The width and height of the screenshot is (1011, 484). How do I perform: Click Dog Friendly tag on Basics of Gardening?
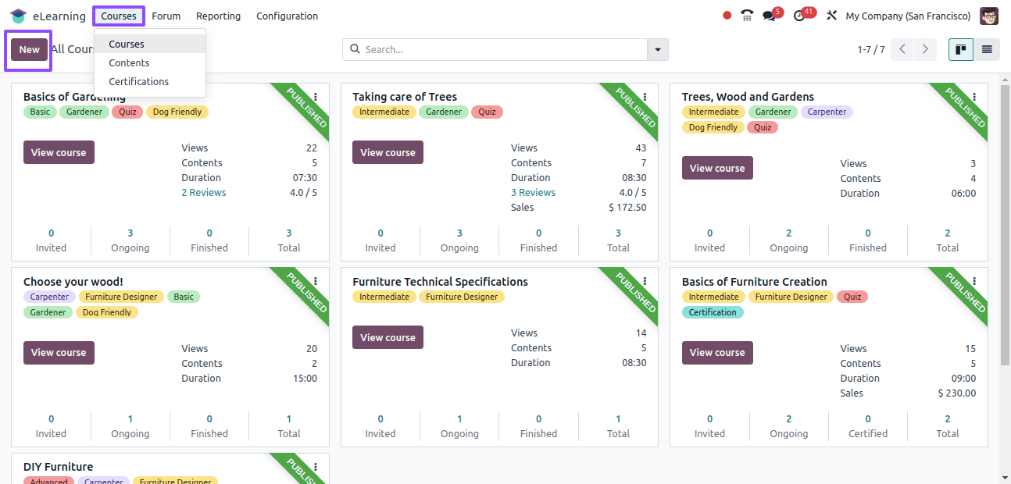177,112
